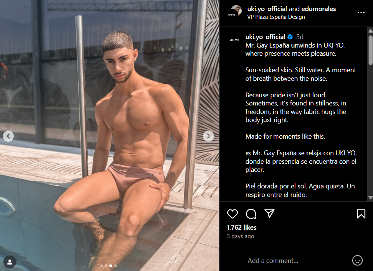Click caption scrollbar down arrow

point(370,197)
